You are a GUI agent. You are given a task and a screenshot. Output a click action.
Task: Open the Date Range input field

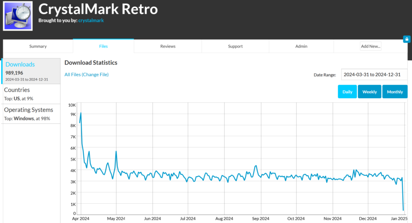(x=374, y=74)
